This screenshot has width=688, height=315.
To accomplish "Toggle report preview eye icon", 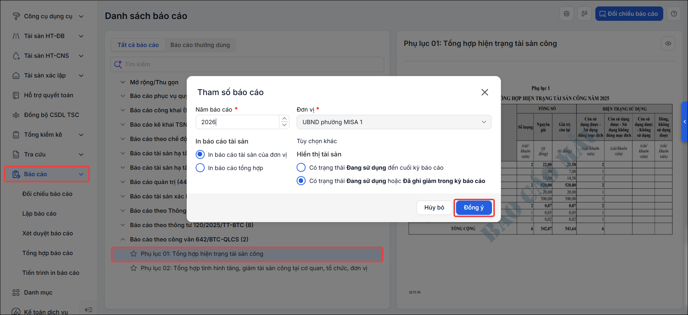I will (668, 43).
